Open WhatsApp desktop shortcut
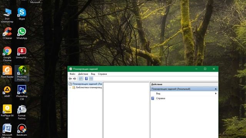246x138 pixels. pos(22,33)
